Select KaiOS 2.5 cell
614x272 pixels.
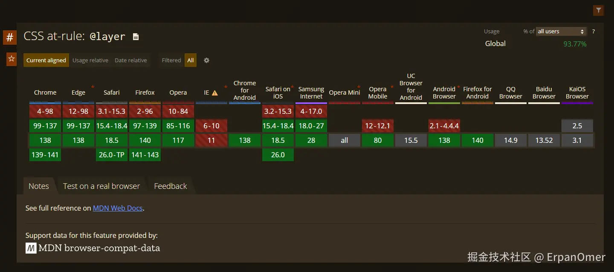577,126
